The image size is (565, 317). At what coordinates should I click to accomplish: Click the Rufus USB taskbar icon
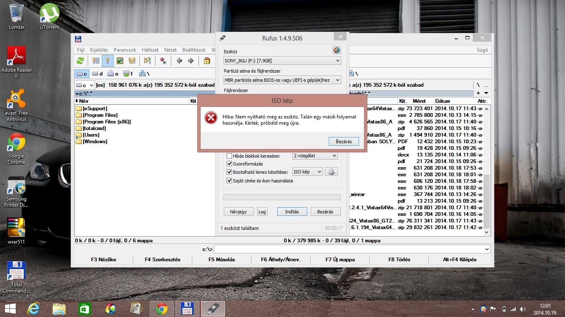click(x=213, y=309)
